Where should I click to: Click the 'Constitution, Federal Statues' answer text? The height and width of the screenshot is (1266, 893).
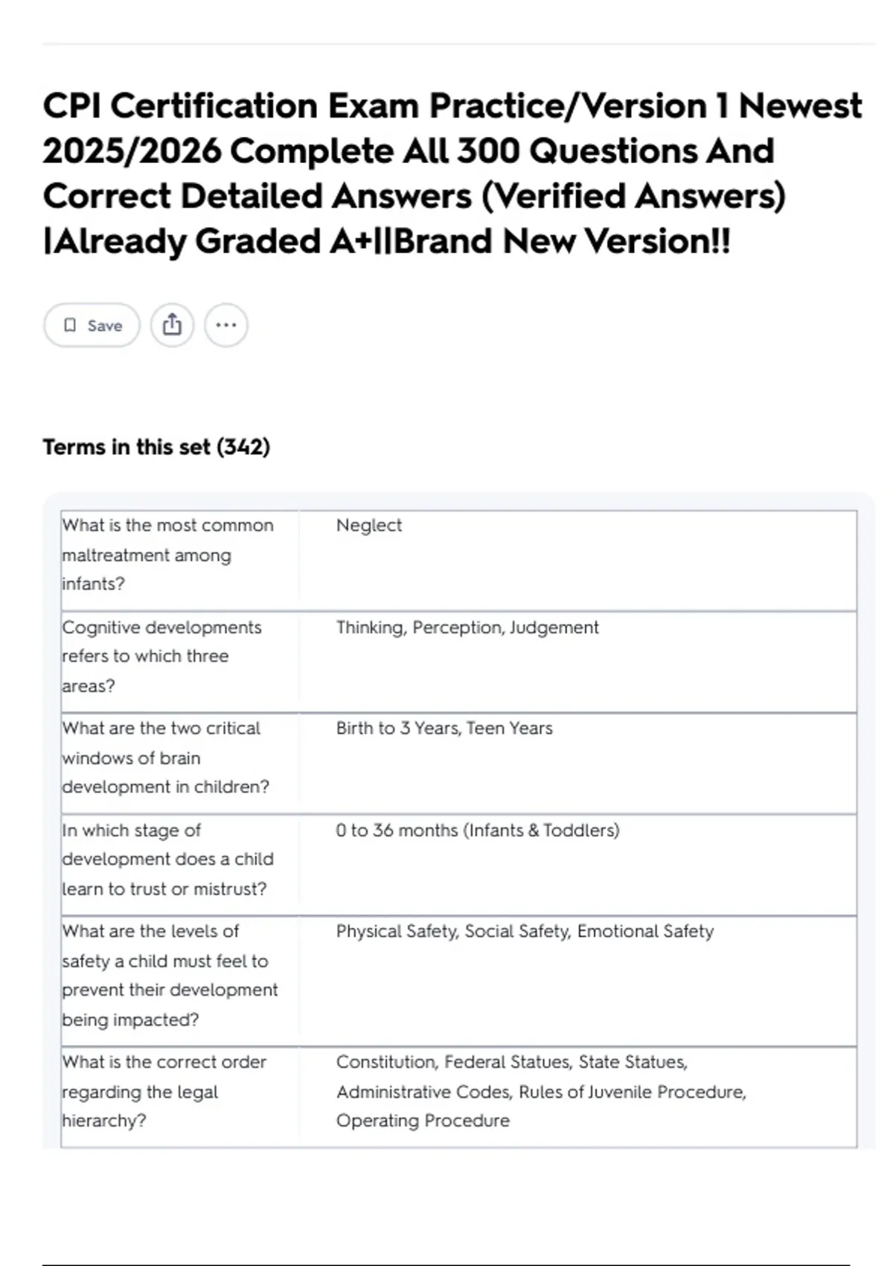pyautogui.click(x=511, y=1062)
